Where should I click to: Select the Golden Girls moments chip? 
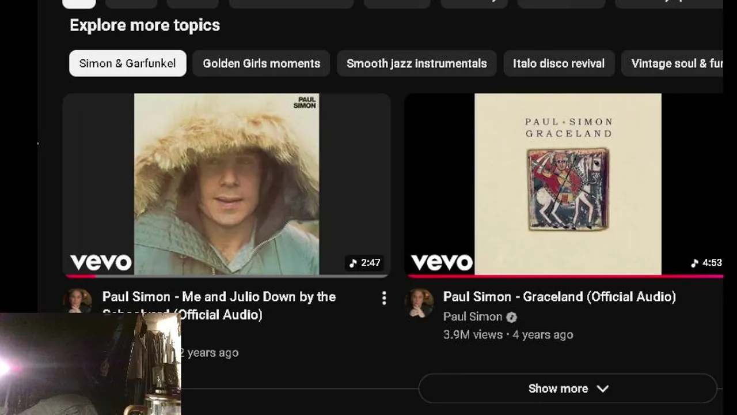(261, 63)
